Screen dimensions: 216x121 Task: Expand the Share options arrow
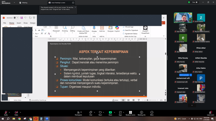coord(114,112)
